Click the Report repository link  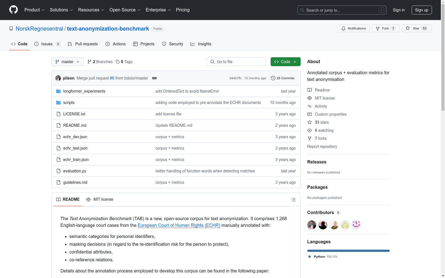pyautogui.click(x=322, y=147)
